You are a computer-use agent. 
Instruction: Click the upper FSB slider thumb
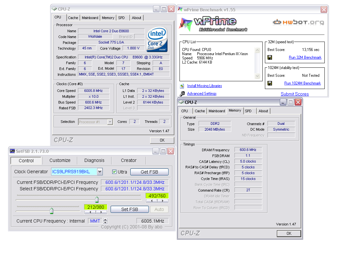pos(97,200)
